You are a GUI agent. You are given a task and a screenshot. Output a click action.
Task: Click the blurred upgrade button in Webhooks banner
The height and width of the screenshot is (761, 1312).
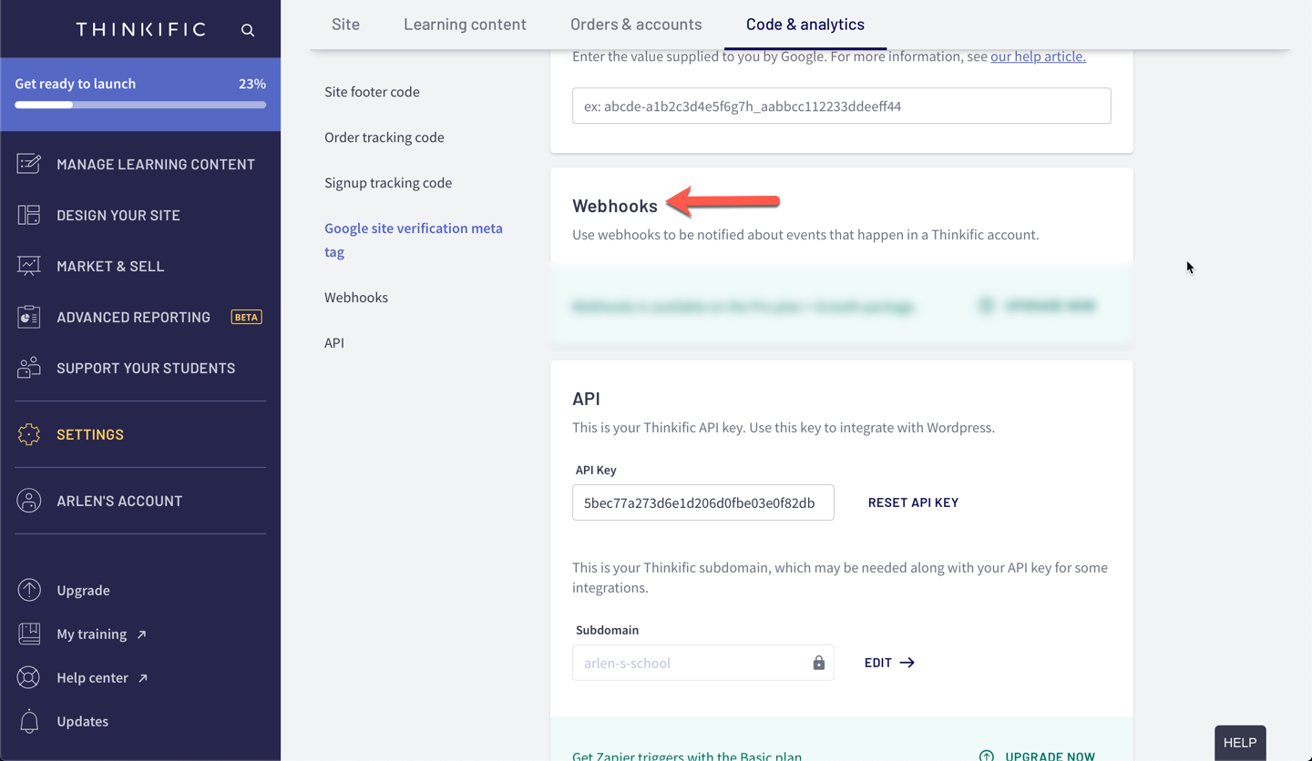(1038, 306)
